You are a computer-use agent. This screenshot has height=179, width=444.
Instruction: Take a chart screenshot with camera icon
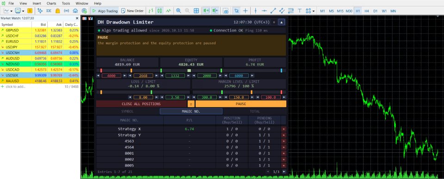226,11
